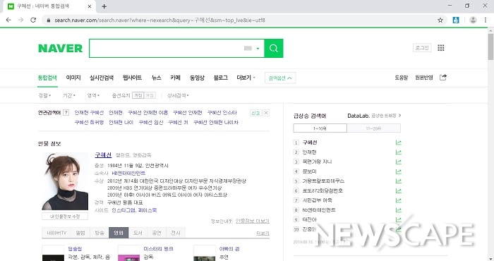Close the related searches box with X

[x=266, y=113]
